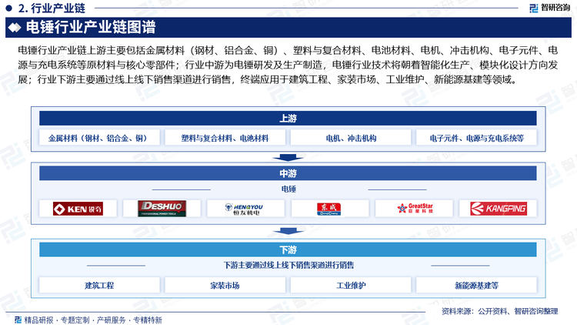
Task: Select the 新能源基建等 box
Action: pyautogui.click(x=476, y=286)
